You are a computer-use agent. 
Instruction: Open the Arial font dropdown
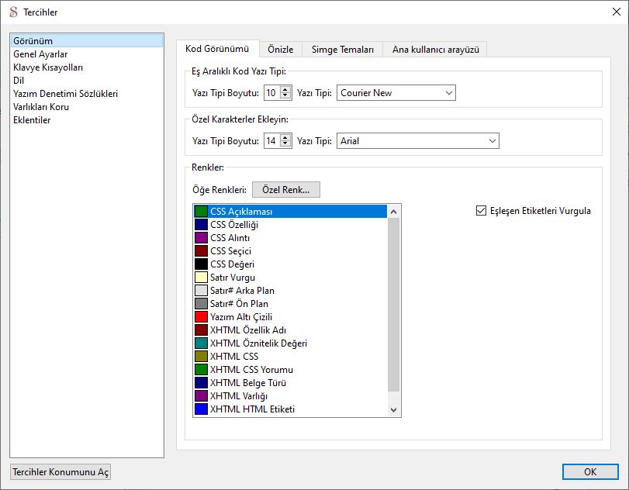click(417, 141)
